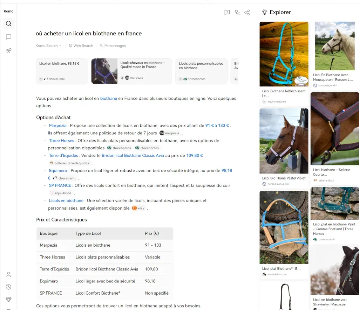This screenshot has width=359, height=310.
Task: Switch to Personnages mode
Action: (x=113, y=46)
